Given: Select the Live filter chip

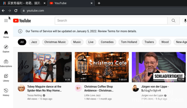Looking at the screenshot, I should [91, 42].
